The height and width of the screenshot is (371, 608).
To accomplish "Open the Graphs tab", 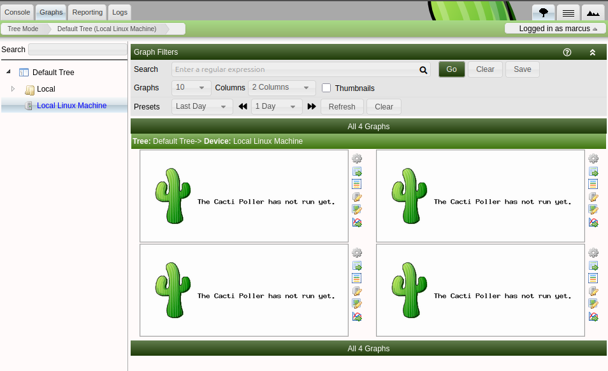I will click(51, 12).
